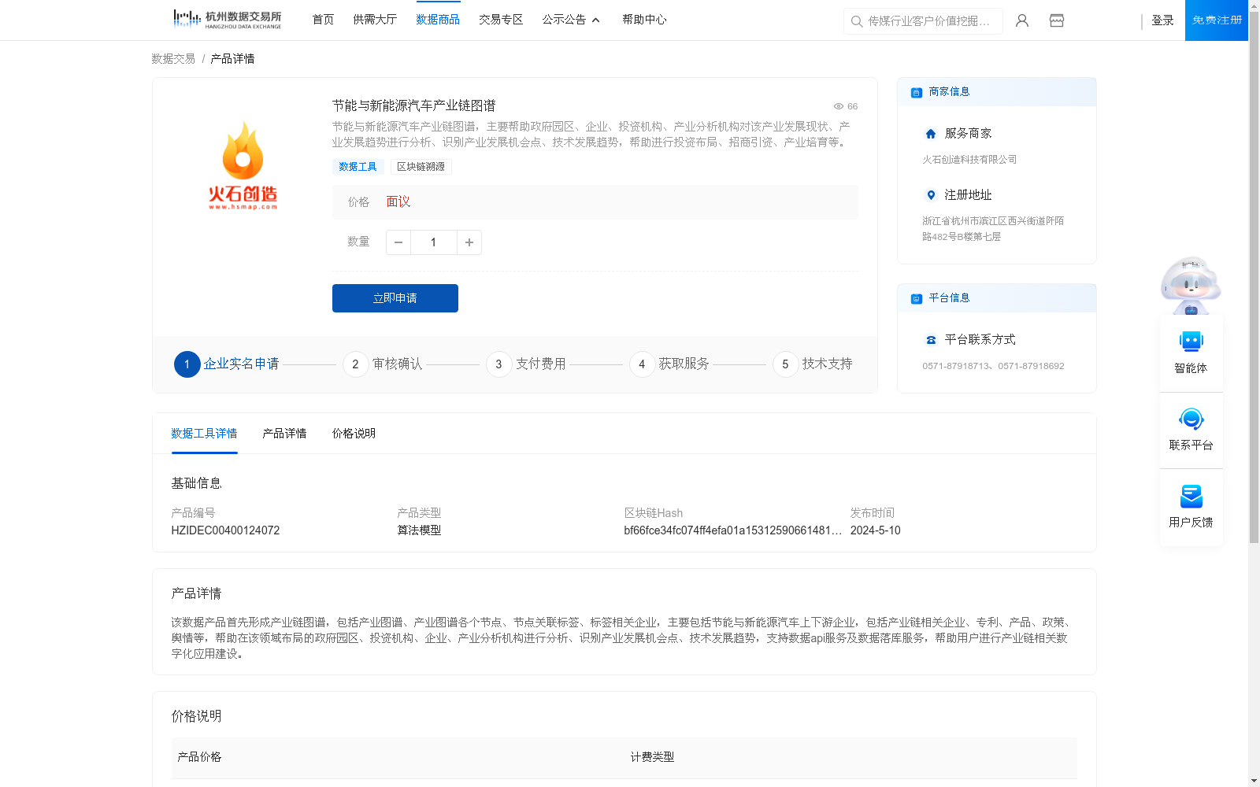Click the 产品价格 column header
1260x787 pixels.
click(x=199, y=757)
